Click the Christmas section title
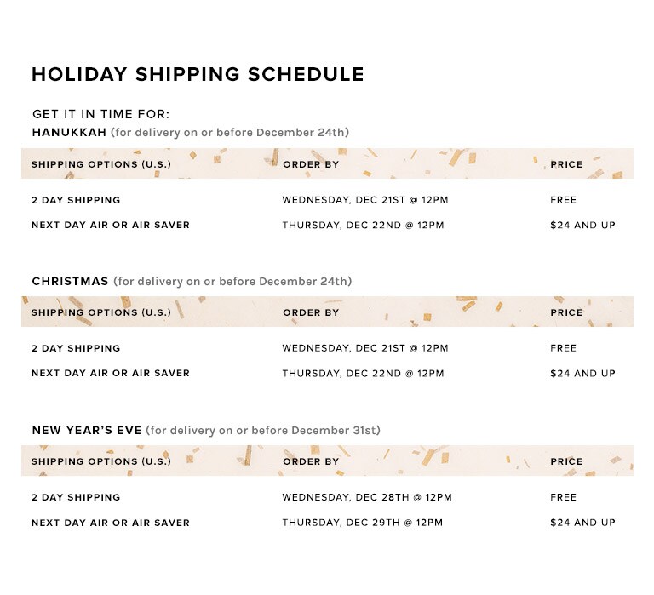Screen dimensions: 654x595 click(x=70, y=282)
